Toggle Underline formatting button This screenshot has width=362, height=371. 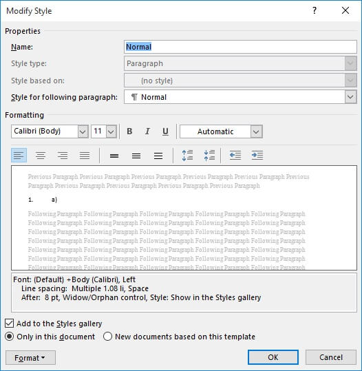pos(165,131)
